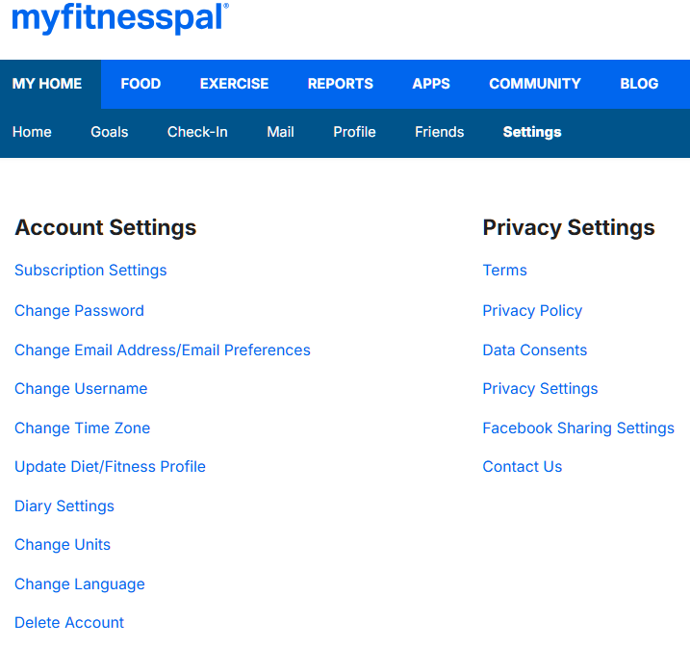Select Settings in the sub-navigation
Screen dimensions: 690x648
(532, 132)
